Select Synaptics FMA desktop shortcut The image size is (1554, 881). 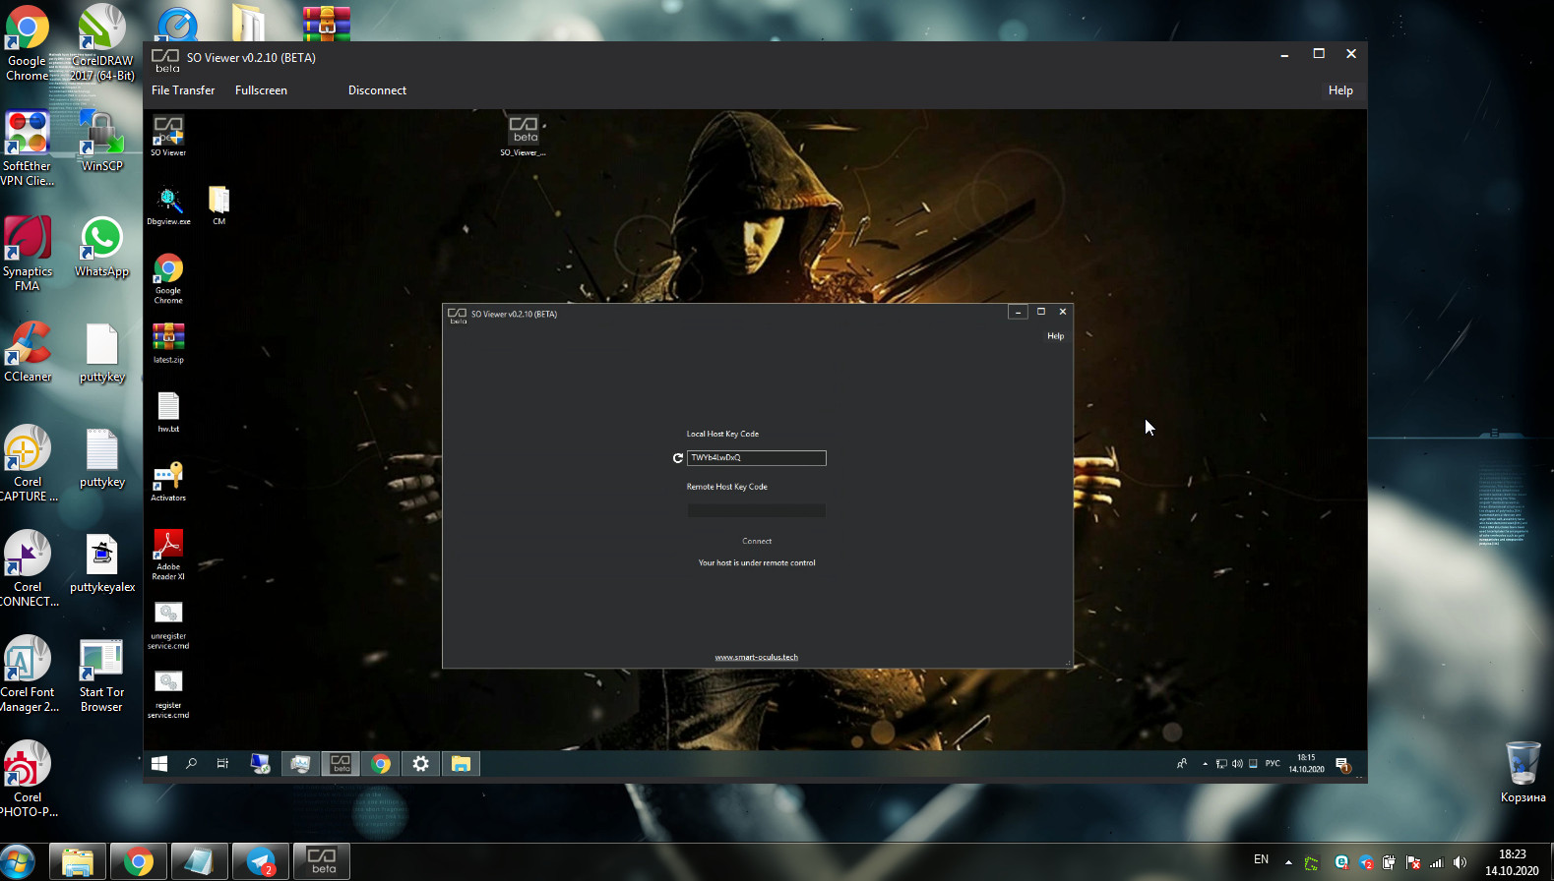pyautogui.click(x=27, y=253)
